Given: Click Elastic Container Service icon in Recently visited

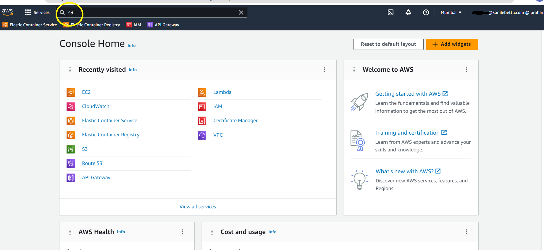Looking at the screenshot, I should click(x=71, y=121).
